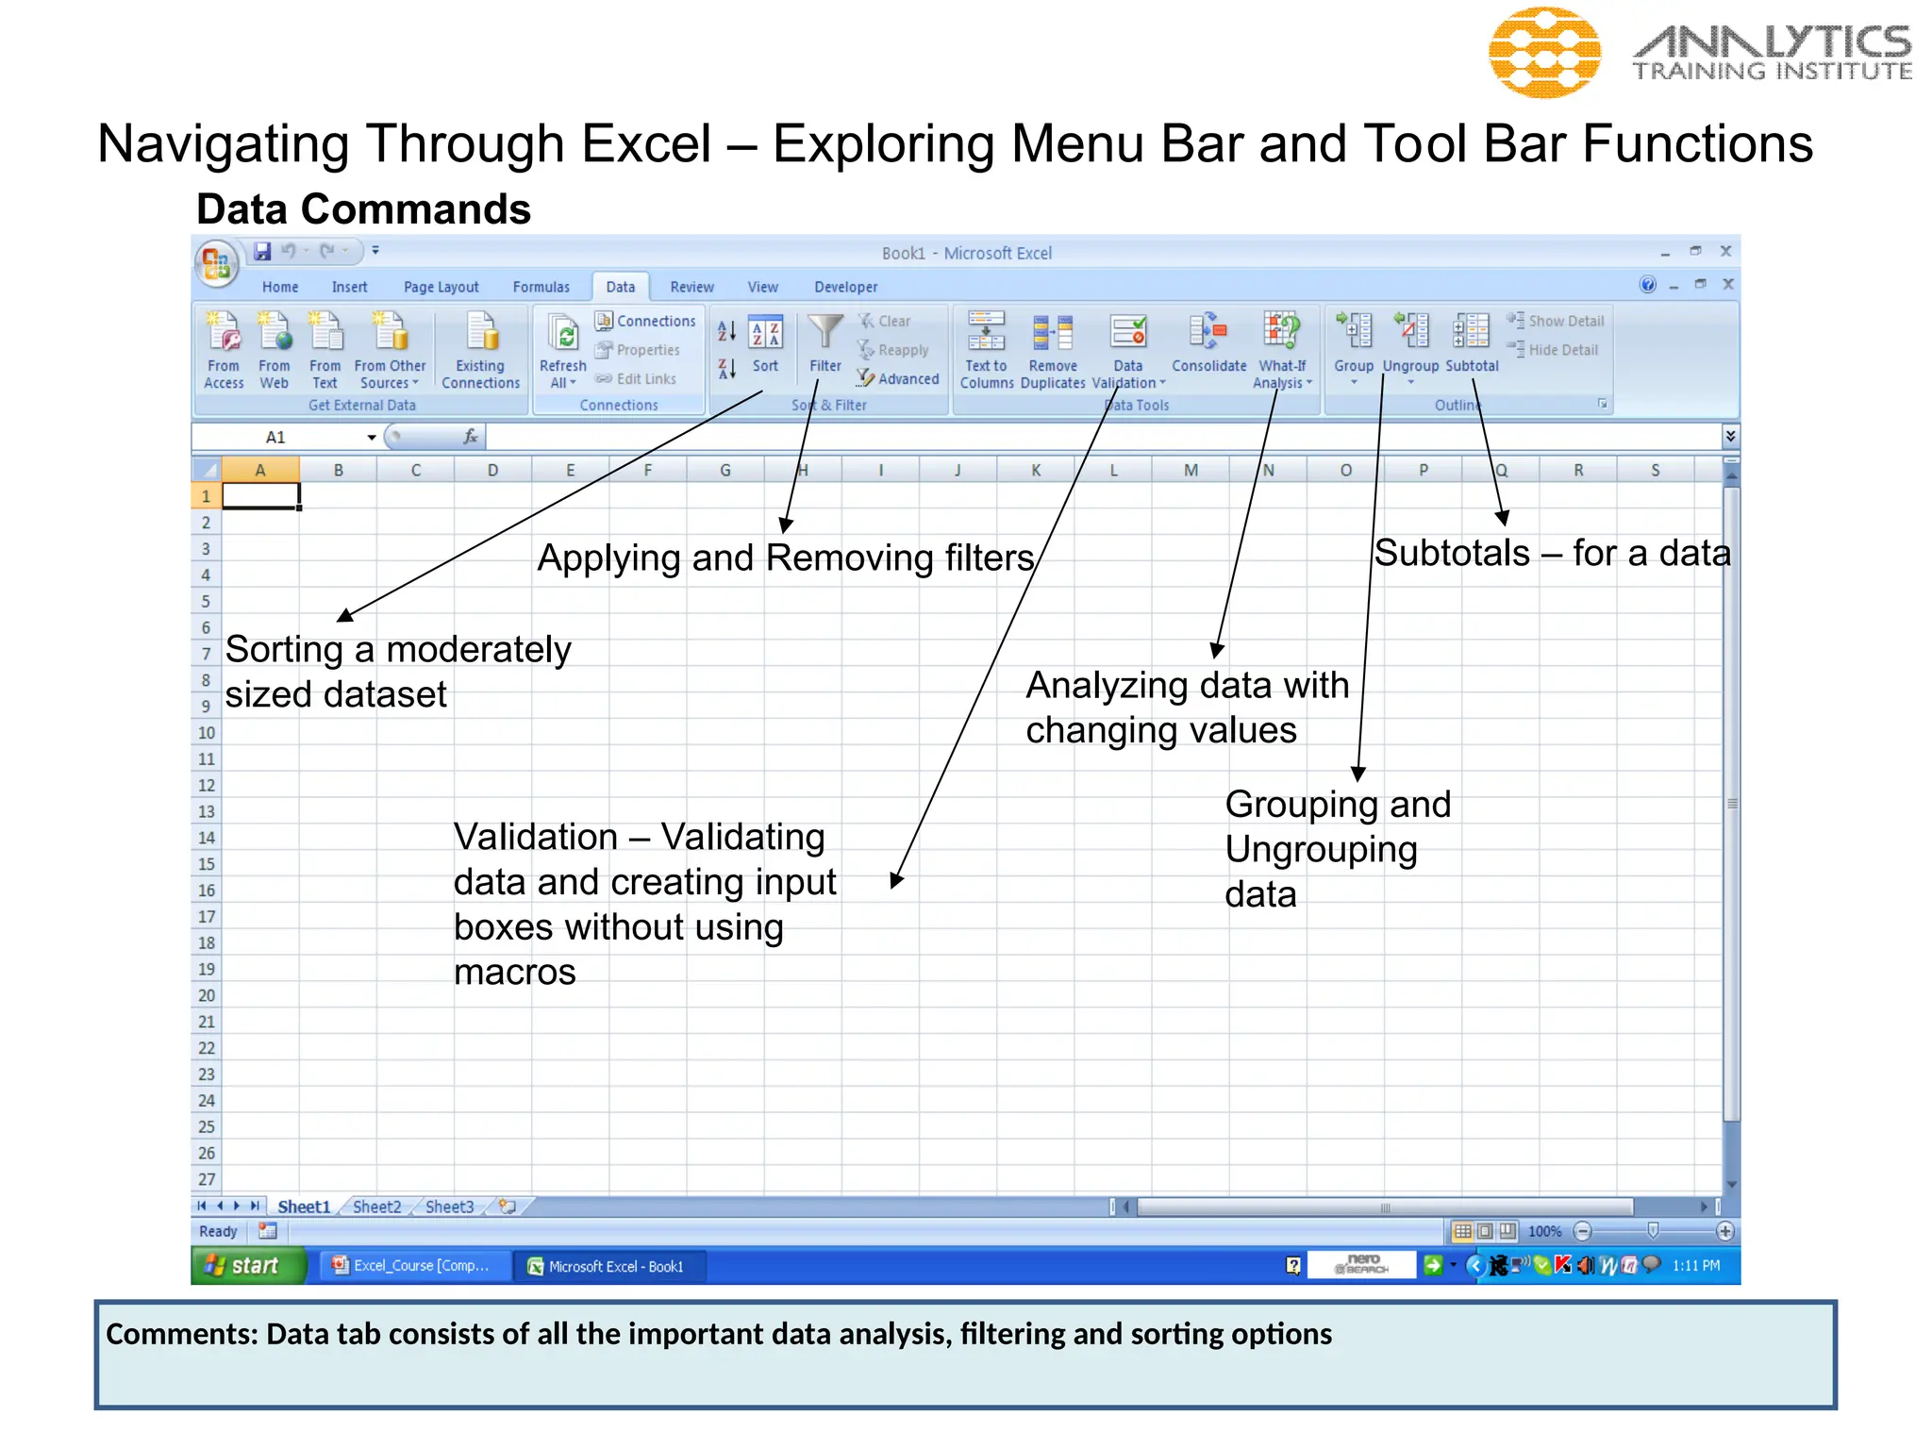Open the Ungroup dropdown
The width and height of the screenshot is (1932, 1449).
(x=1411, y=382)
